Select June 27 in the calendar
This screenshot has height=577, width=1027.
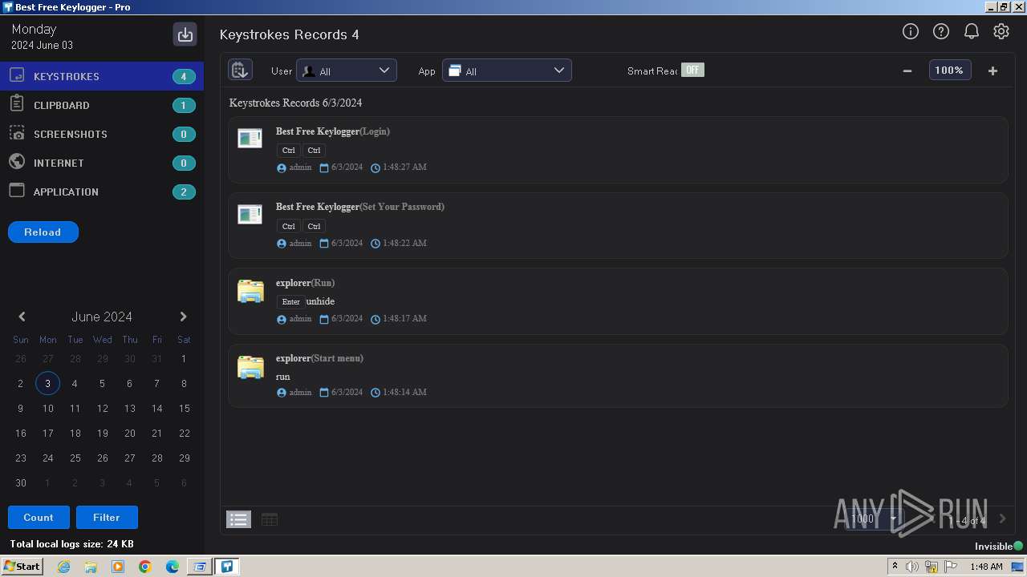[129, 458]
